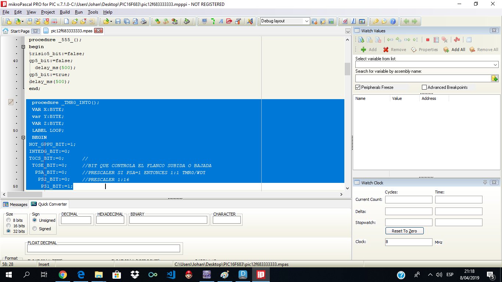Screen dimensions: 502x282
Task: Click the Print Preview magnifier icon
Action: (x=135, y=21)
